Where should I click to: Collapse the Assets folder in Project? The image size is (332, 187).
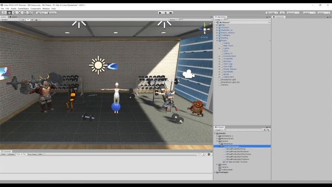[215, 133]
